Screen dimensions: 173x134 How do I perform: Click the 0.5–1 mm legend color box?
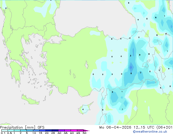pyautogui.click(x=11, y=130)
